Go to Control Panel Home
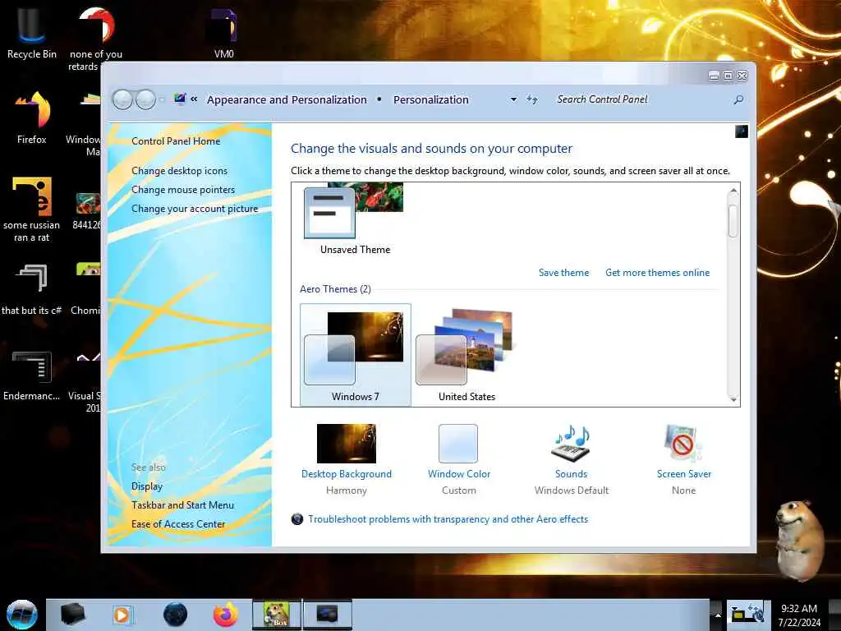The width and height of the screenshot is (841, 631). tap(176, 141)
